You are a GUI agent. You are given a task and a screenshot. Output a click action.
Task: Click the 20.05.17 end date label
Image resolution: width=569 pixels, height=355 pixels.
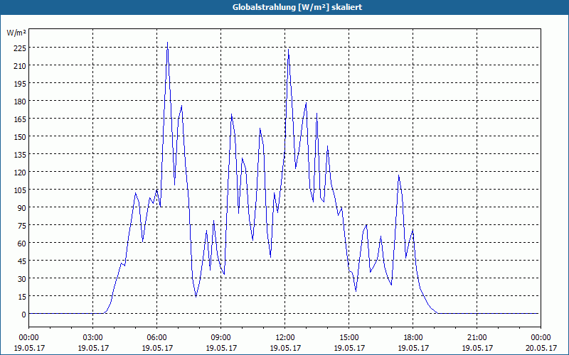(541, 348)
